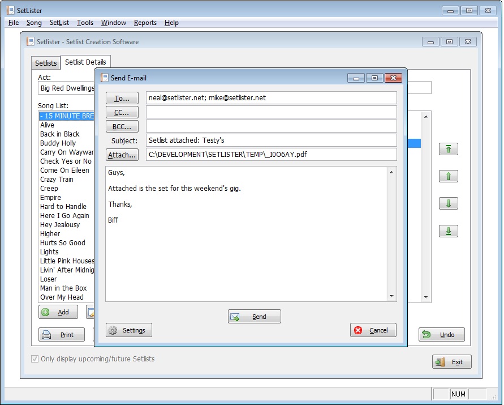
Task: Toggle Only display upcoming/future Setlists checkbox
Action: click(x=35, y=359)
